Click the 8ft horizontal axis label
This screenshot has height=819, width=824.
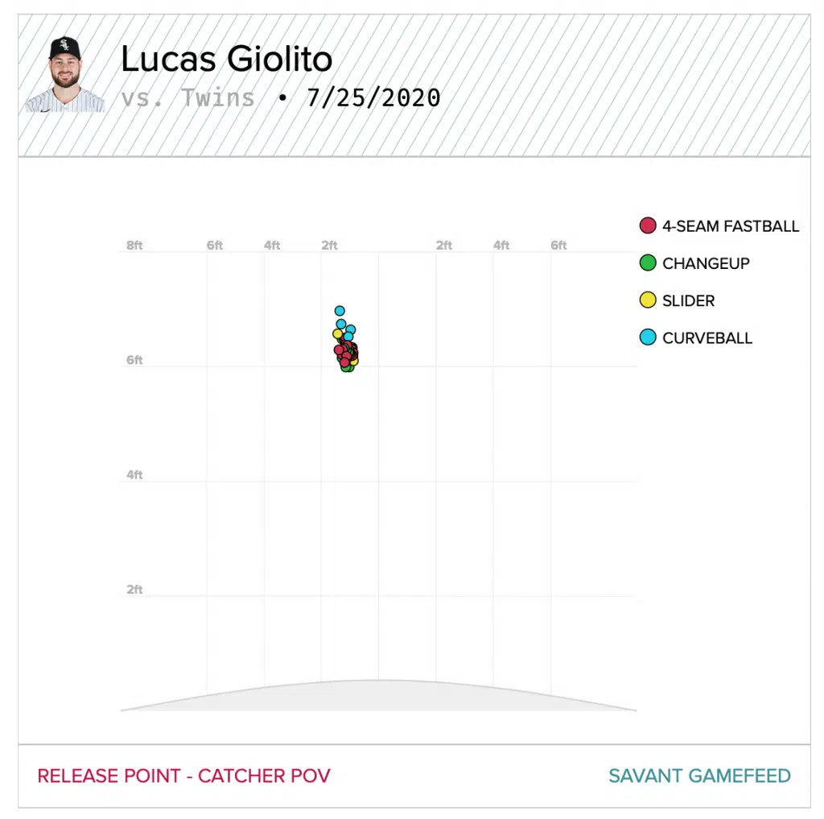point(134,246)
